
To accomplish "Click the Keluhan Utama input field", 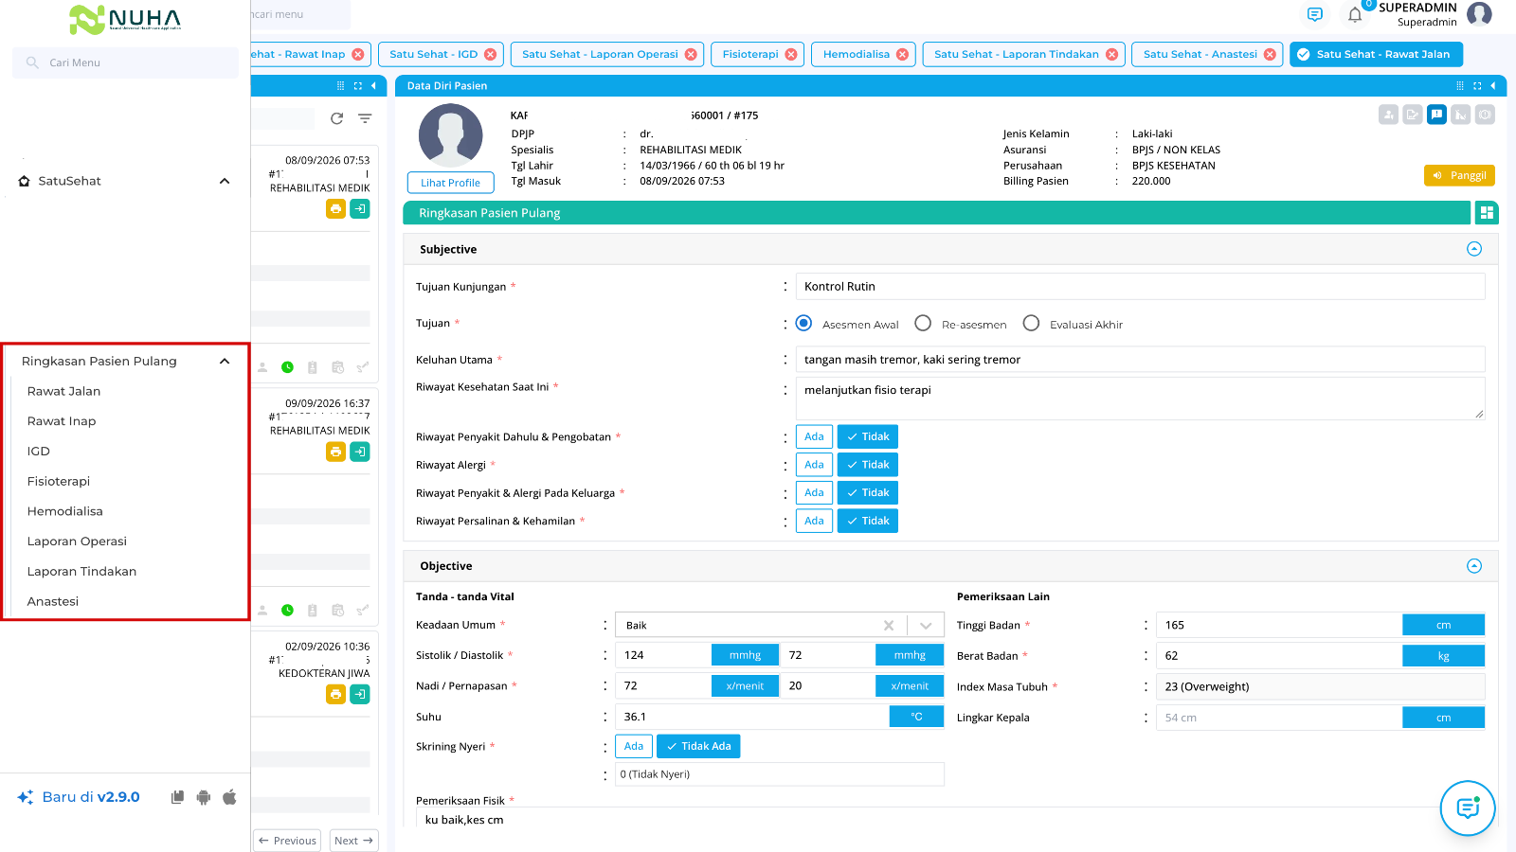I will pos(1140,360).
